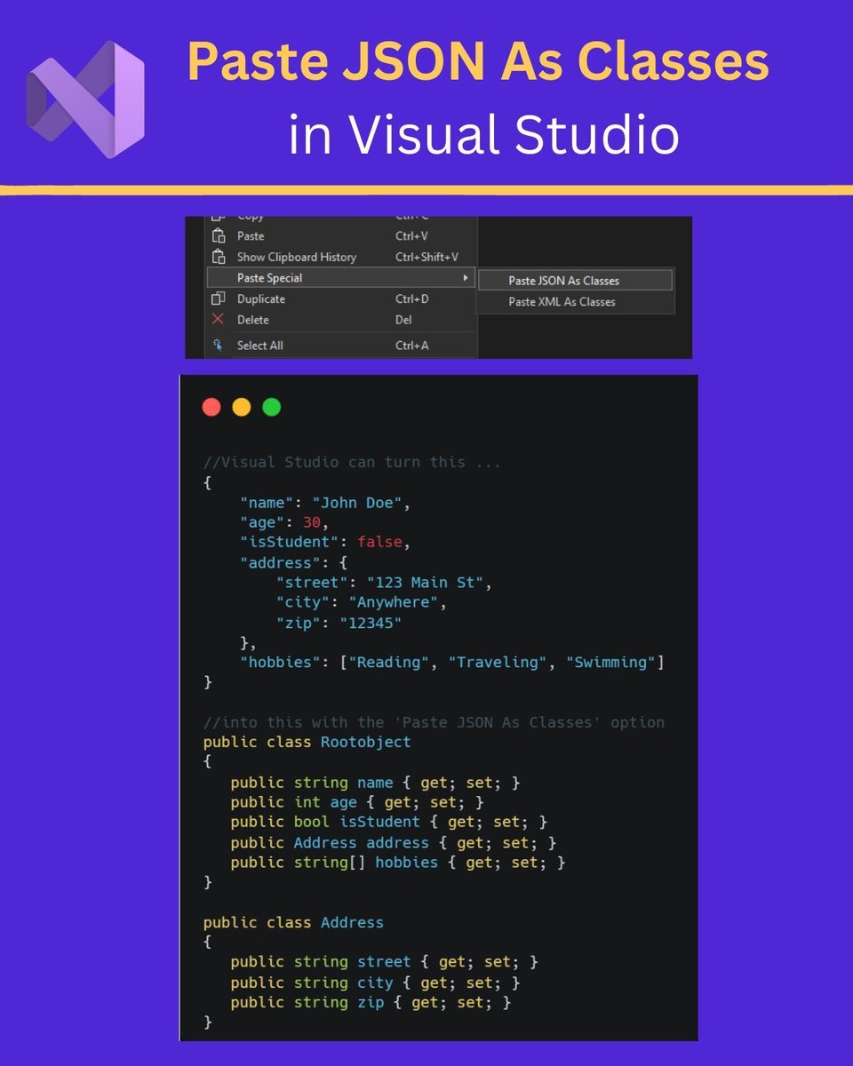Click the 'public string zip' property line

point(371,1002)
